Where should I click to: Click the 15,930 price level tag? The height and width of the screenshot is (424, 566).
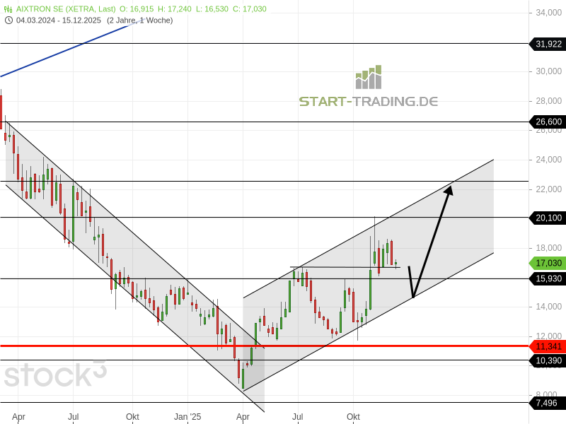547,278
